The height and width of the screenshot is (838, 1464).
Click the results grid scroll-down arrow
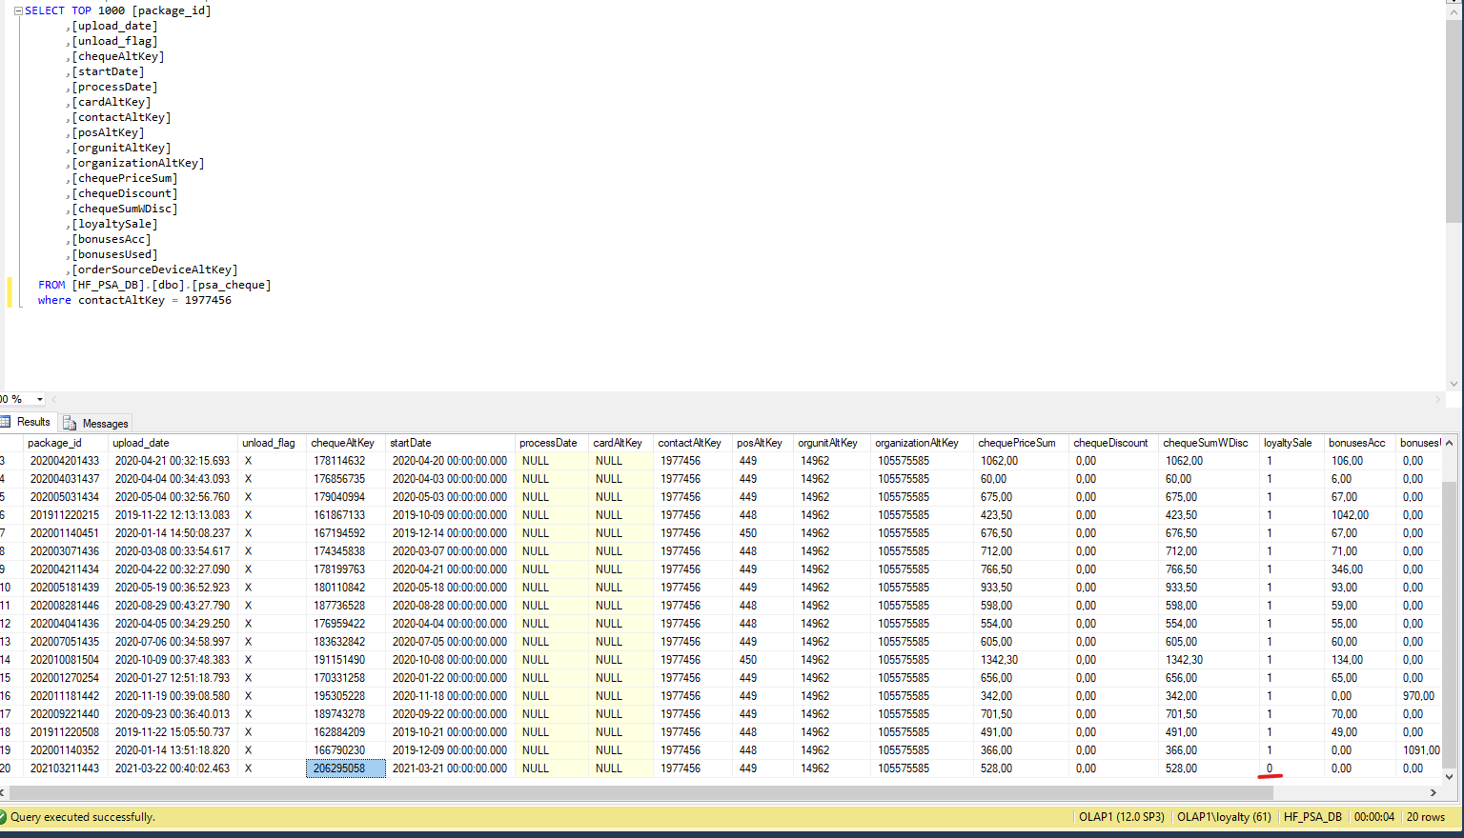coord(1450,777)
